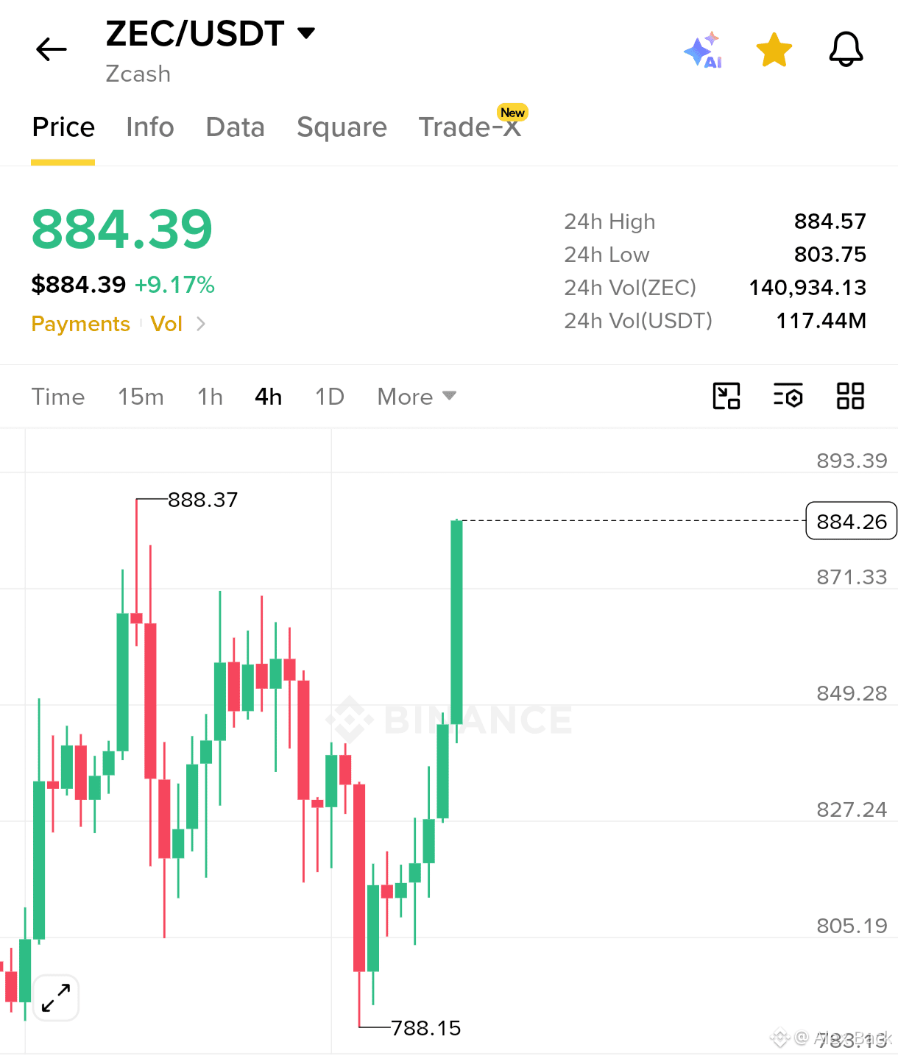Tap the 884.26 current price label

point(852,521)
